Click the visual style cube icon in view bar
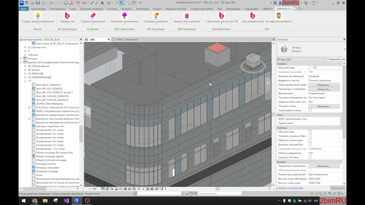Image resolution: width=365 pixels, height=205 pixels. pos(107,189)
